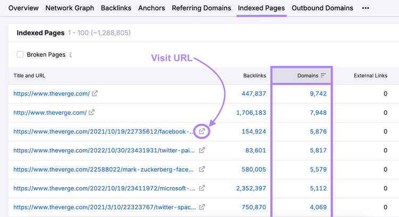Open the https://www.theverge.com/ URL link

(52, 94)
